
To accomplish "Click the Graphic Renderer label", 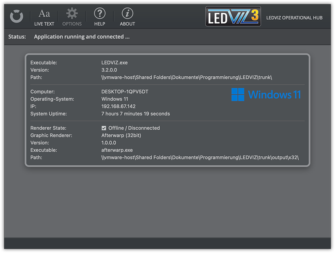I will (x=51, y=135).
